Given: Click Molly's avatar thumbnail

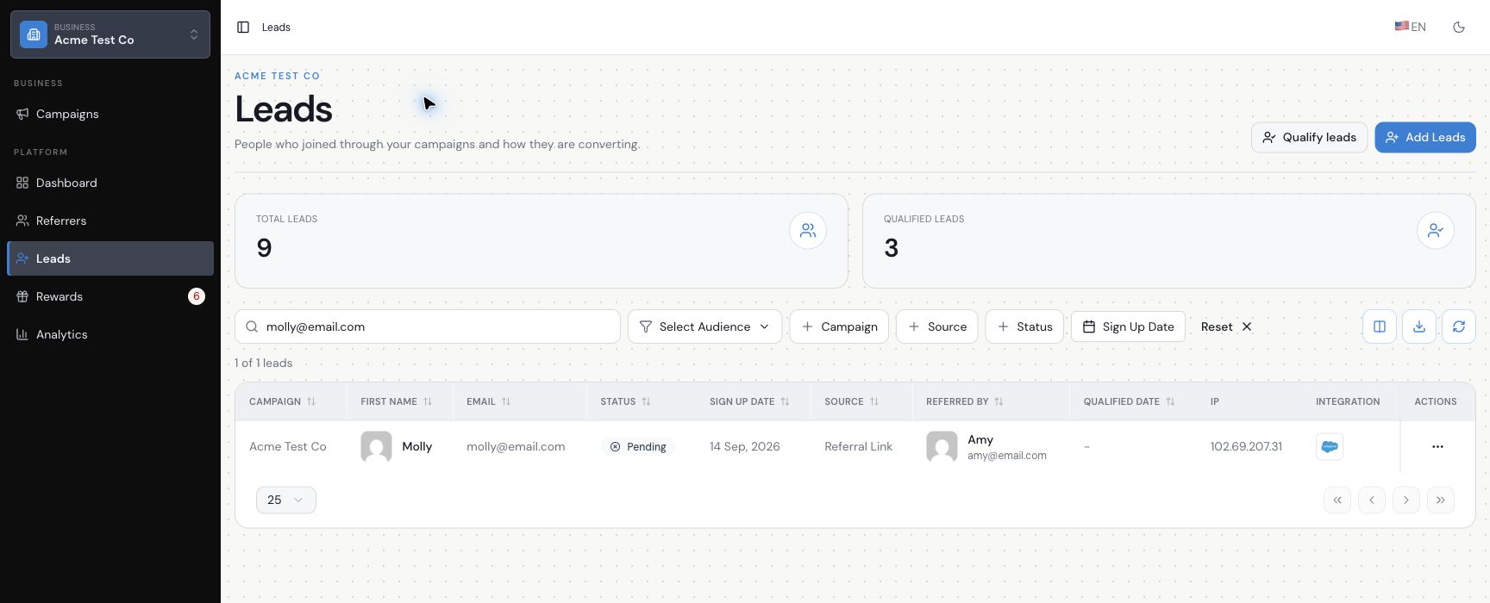Looking at the screenshot, I should [x=376, y=446].
